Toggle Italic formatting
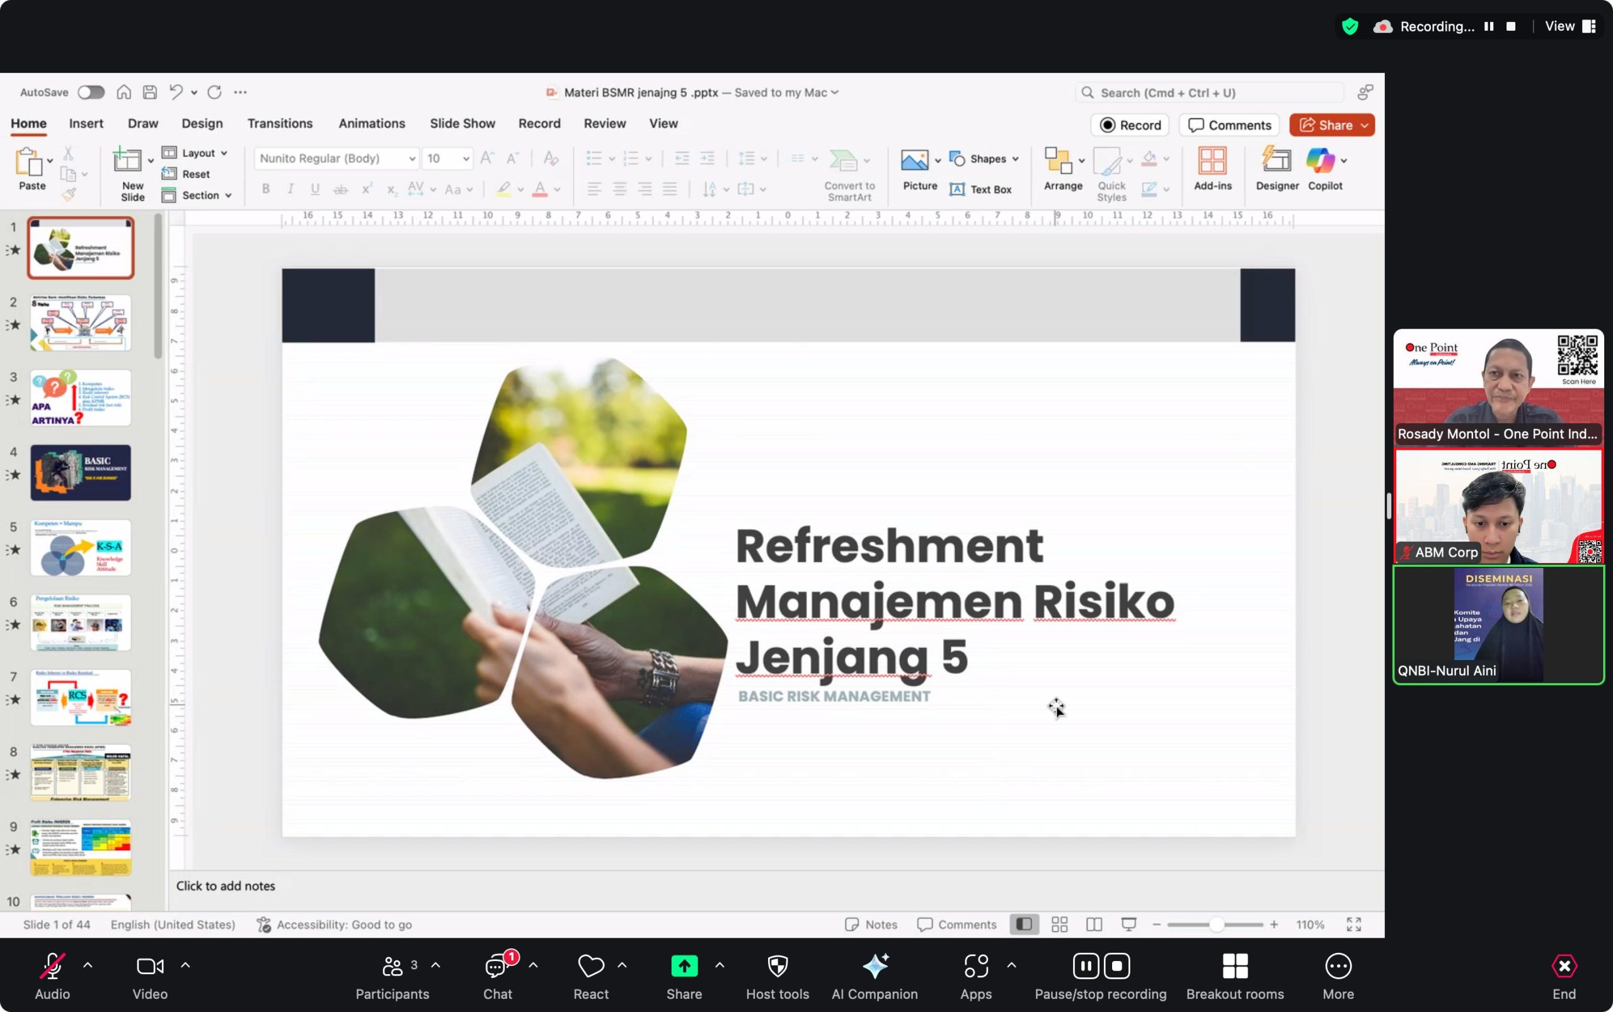Viewport: 1613px width, 1012px height. (290, 189)
